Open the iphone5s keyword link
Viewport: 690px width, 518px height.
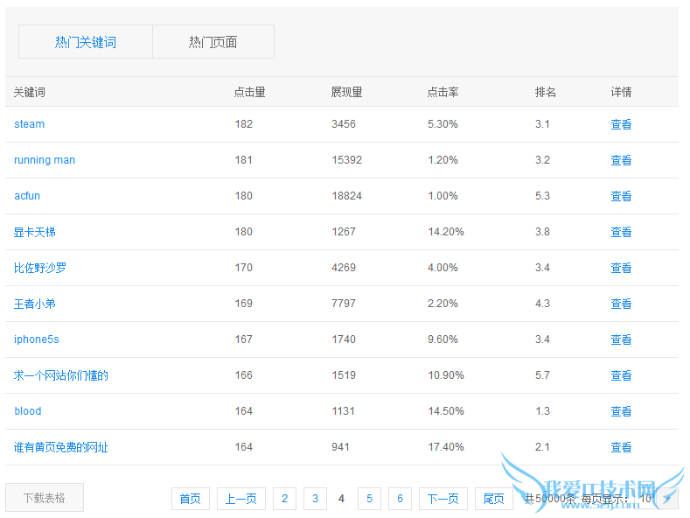[x=36, y=339]
